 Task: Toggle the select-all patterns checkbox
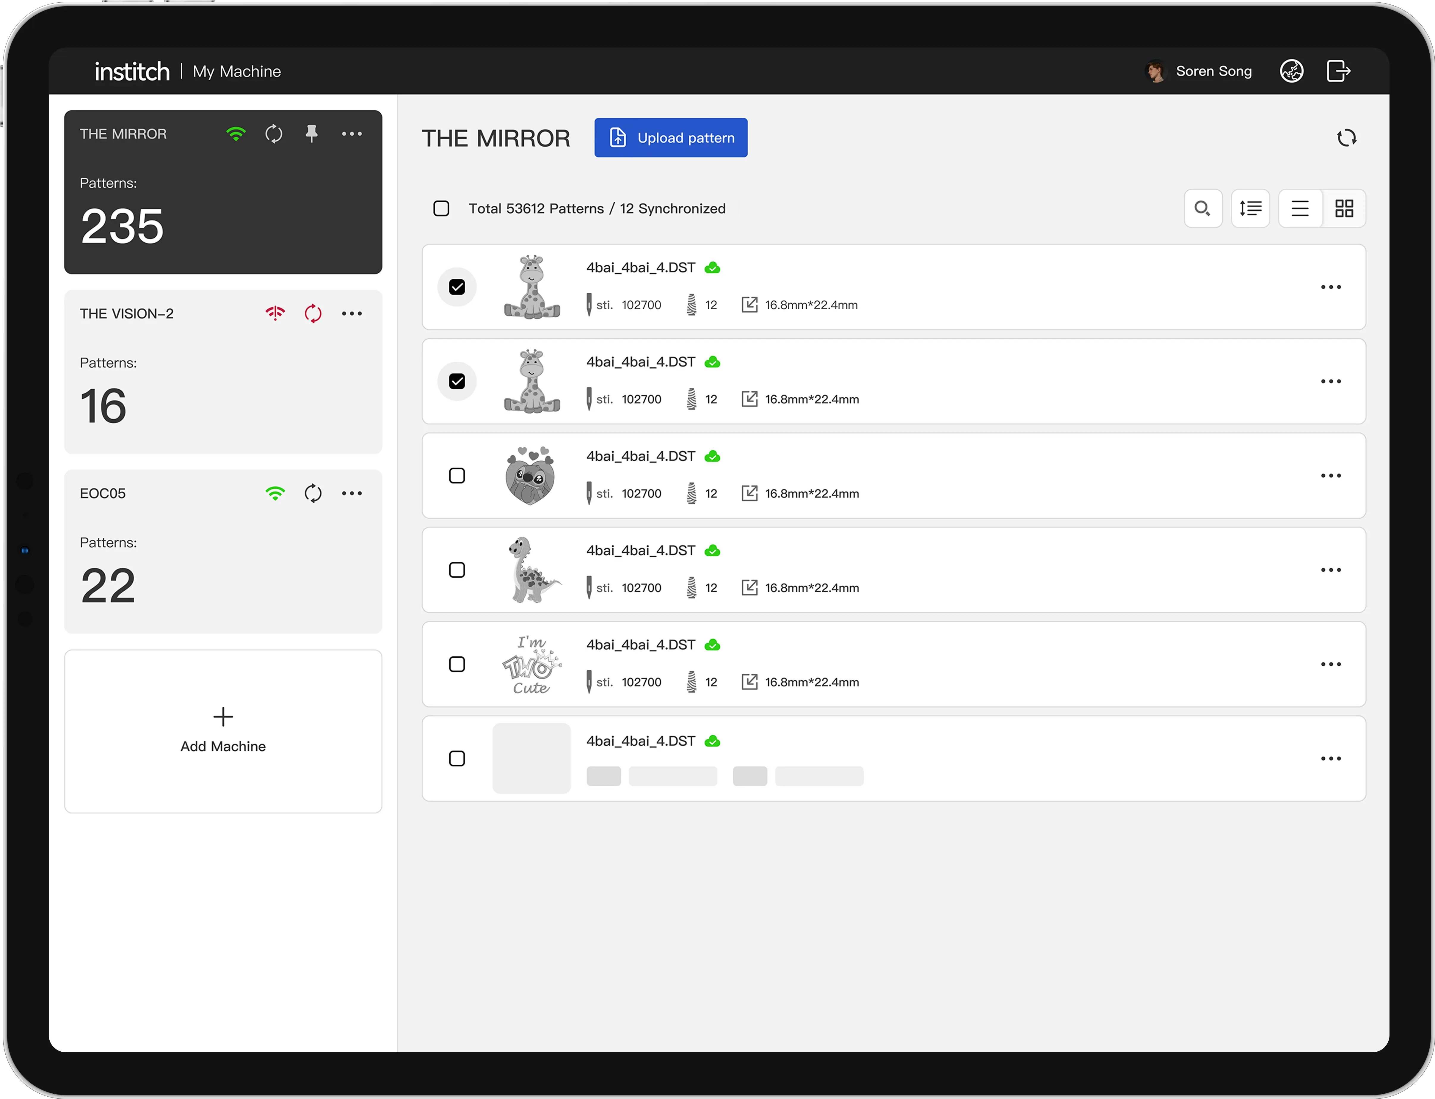point(441,209)
